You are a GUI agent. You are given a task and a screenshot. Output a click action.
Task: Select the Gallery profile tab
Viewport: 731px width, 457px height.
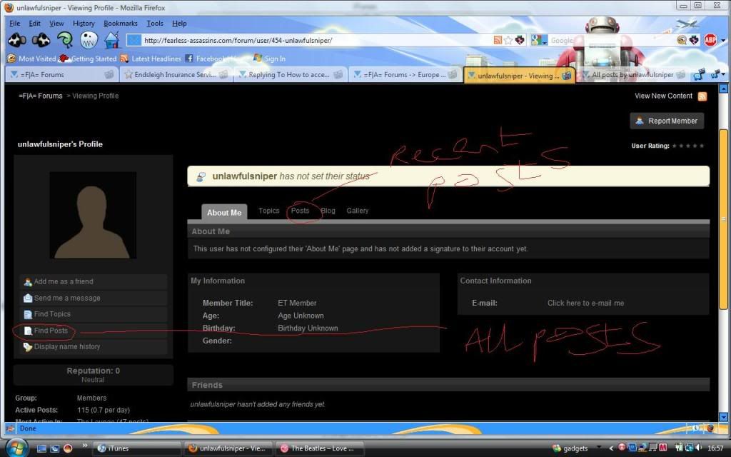tap(358, 211)
